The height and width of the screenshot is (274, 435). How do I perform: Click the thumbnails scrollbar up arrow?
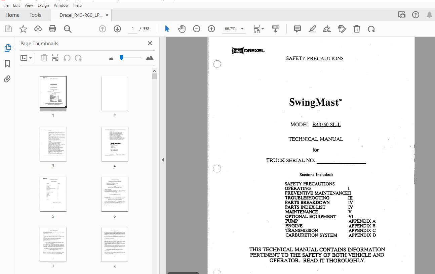point(155,71)
